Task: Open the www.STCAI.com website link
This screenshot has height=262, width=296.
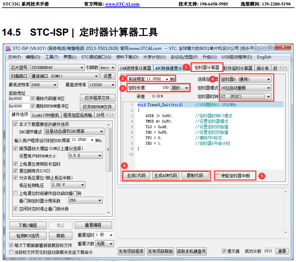Action: click(x=122, y=4)
